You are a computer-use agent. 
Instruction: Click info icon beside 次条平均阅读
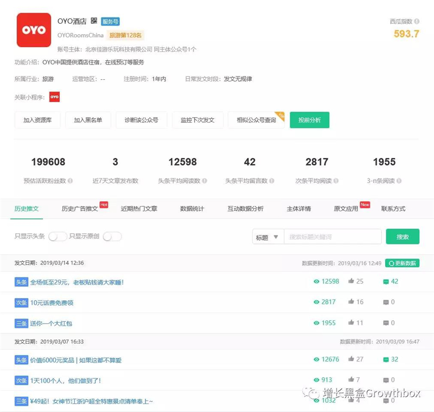[x=336, y=181]
